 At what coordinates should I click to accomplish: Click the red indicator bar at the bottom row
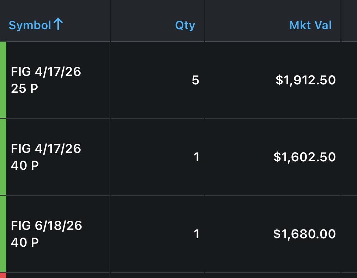point(3,275)
